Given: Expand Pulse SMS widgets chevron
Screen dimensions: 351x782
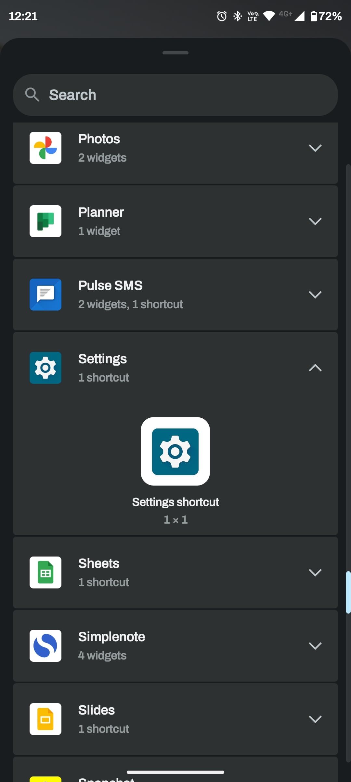Looking at the screenshot, I should coord(315,295).
